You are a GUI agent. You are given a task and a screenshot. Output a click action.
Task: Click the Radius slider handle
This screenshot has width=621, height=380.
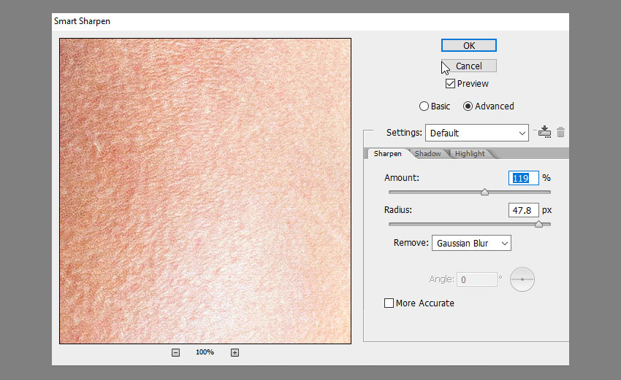538,224
